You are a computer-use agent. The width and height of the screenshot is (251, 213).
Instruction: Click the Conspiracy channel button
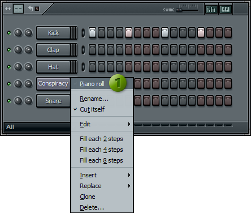pyautogui.click(x=53, y=83)
